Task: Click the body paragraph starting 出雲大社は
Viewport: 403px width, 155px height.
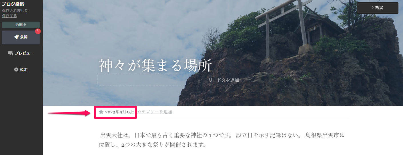Action: coord(222,140)
